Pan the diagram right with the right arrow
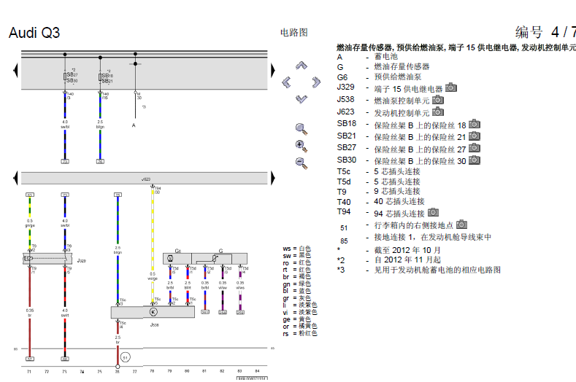This screenshot has width=576, height=382. point(316,82)
